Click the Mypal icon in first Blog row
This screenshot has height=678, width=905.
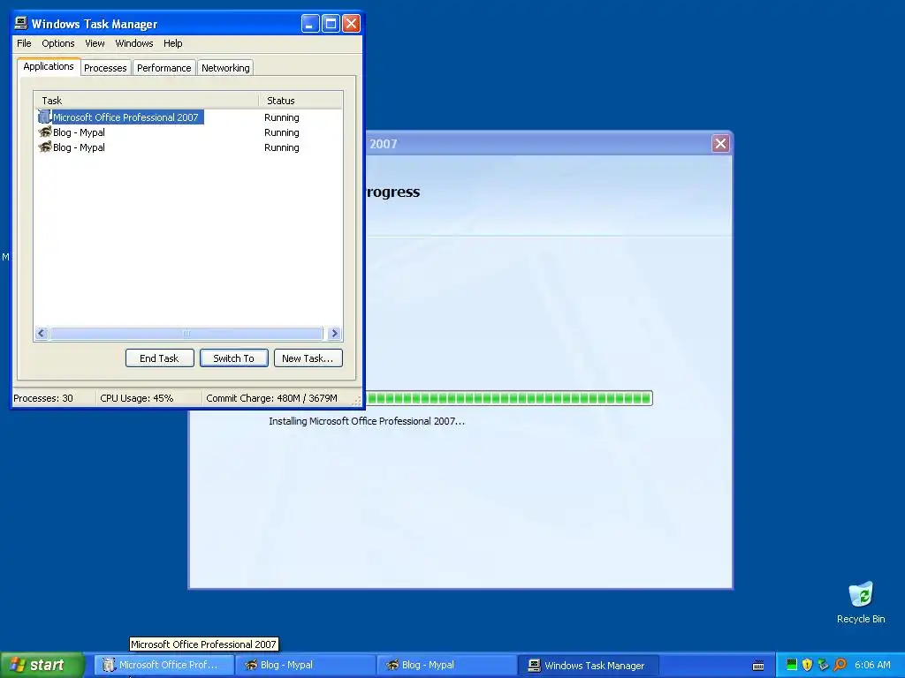(x=44, y=132)
